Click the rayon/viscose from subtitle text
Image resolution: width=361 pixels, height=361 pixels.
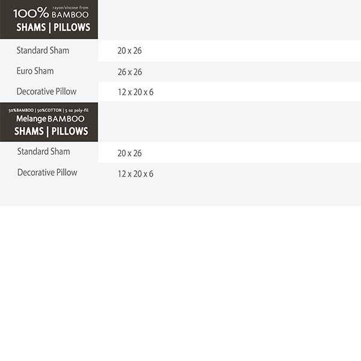[x=70, y=8]
